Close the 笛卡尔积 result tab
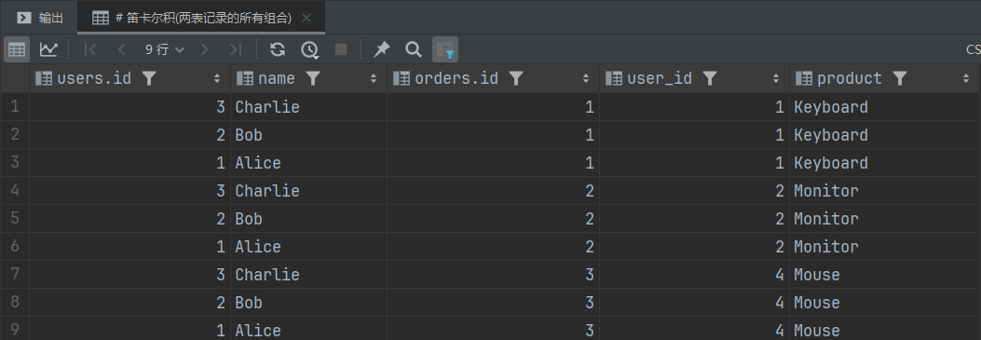The image size is (981, 340). point(307,18)
